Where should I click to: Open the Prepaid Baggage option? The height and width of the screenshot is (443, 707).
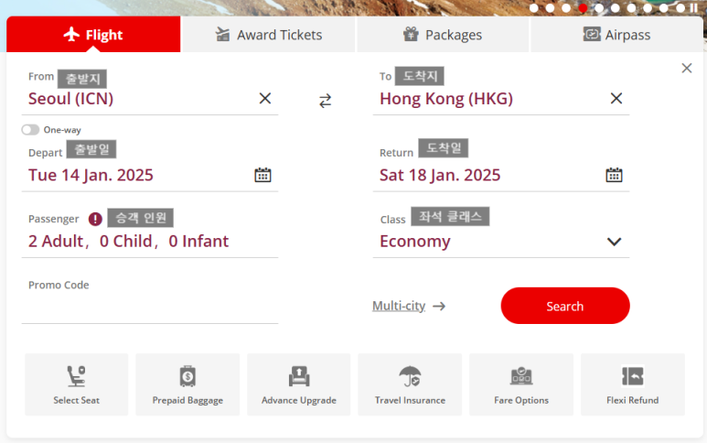[x=187, y=384]
